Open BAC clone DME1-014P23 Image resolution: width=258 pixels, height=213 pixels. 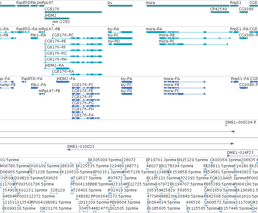click(240, 153)
